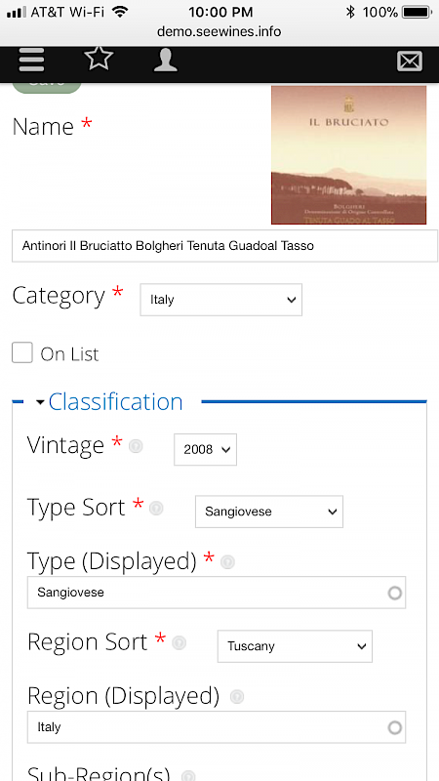Click help icon beside Region (Displayed)
Screen dimensions: 439x781
237,697
